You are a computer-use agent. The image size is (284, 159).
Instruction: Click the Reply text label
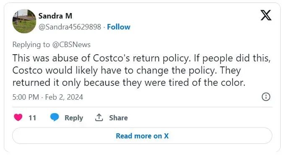click(x=74, y=118)
